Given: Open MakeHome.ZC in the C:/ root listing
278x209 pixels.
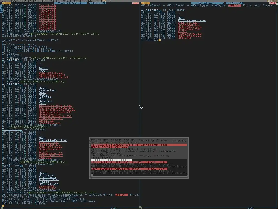Looking at the screenshot, I should coord(51,119).
